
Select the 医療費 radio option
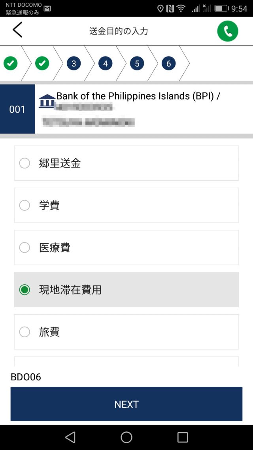(x=25, y=248)
